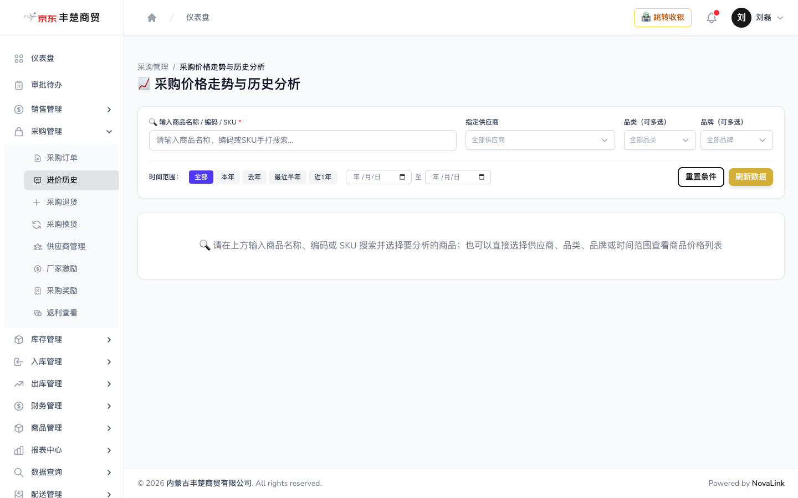Click the 刷新数据 button
This screenshot has width=798, height=498.
click(751, 177)
